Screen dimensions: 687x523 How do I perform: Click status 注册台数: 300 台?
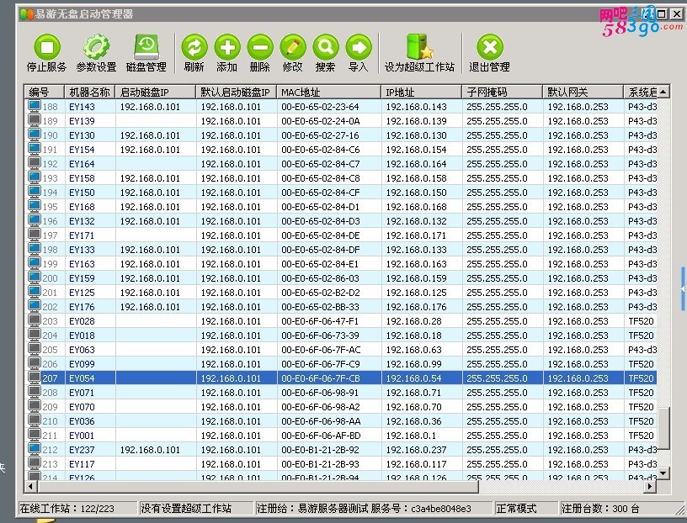click(x=600, y=508)
